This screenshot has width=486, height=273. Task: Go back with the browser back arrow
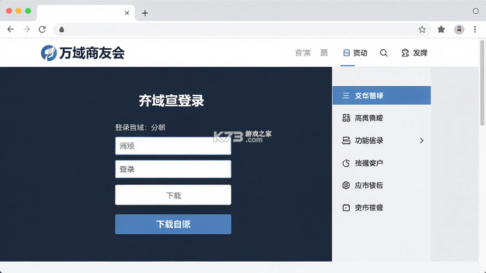coord(10,29)
